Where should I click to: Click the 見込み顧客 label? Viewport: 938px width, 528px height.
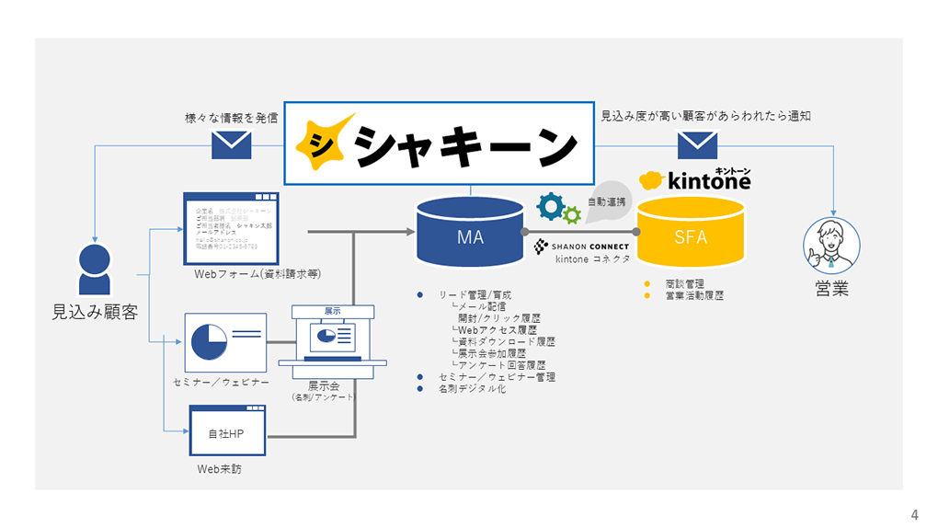[x=95, y=312]
